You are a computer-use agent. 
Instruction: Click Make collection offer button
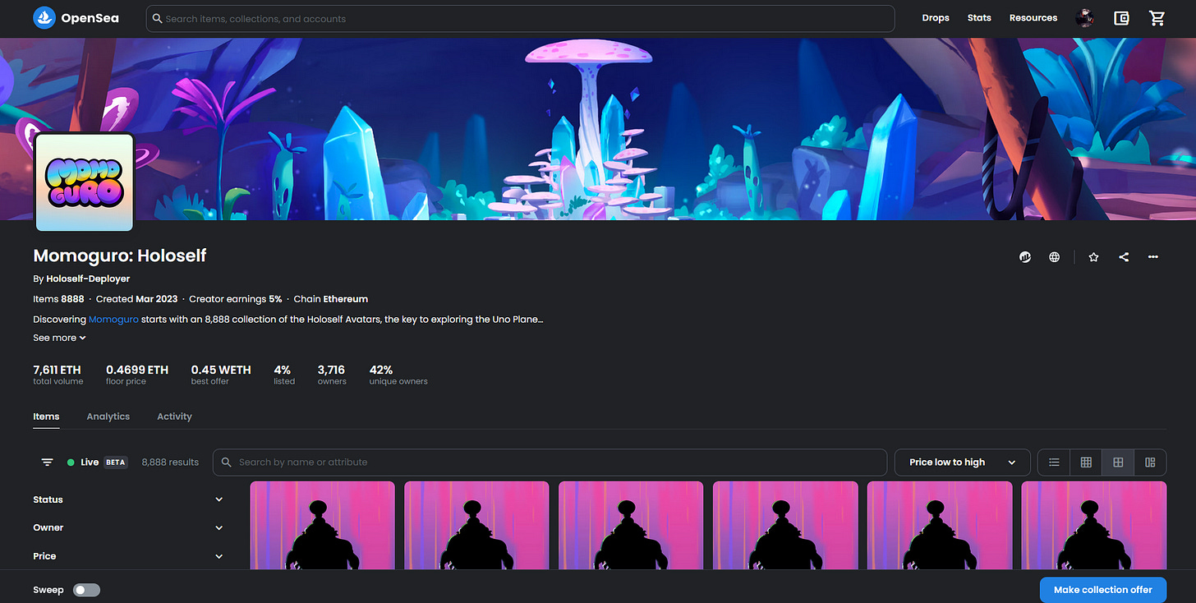click(x=1103, y=590)
